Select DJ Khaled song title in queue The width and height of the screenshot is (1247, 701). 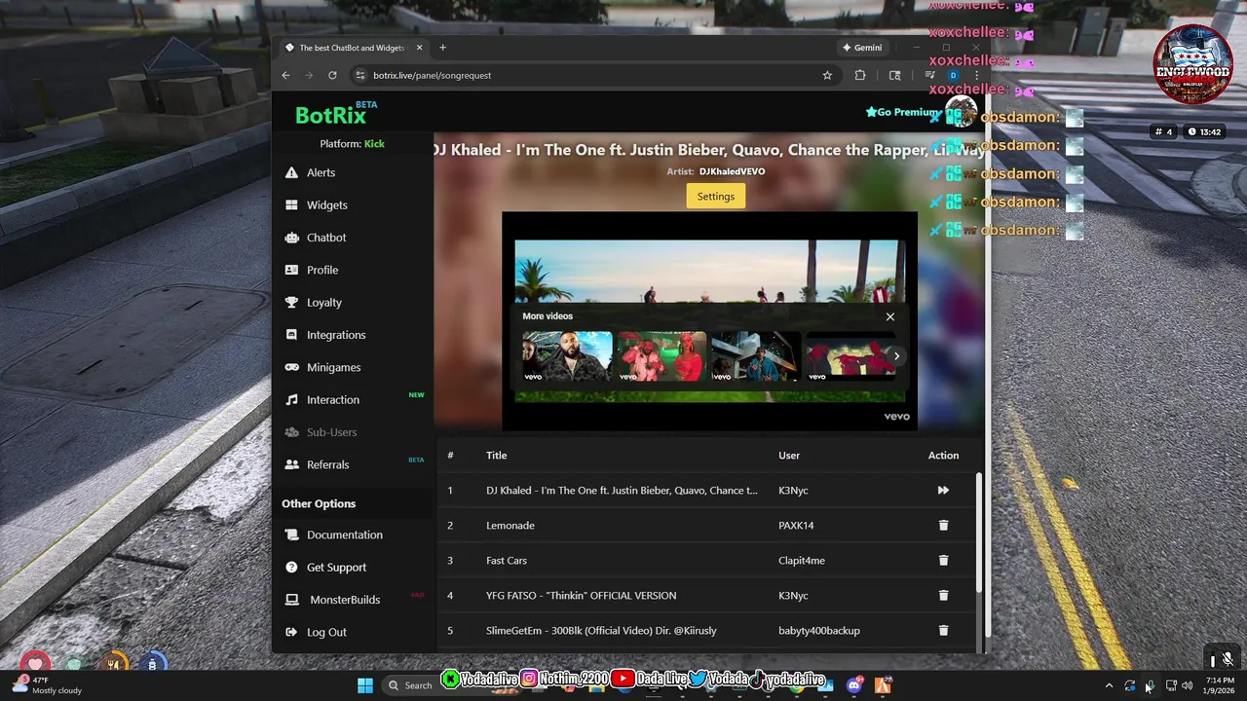622,490
